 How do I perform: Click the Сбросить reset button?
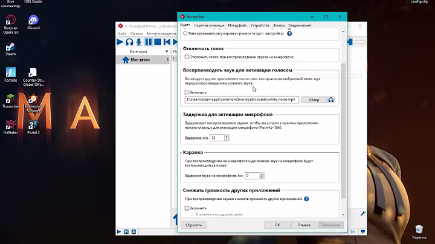(194, 225)
